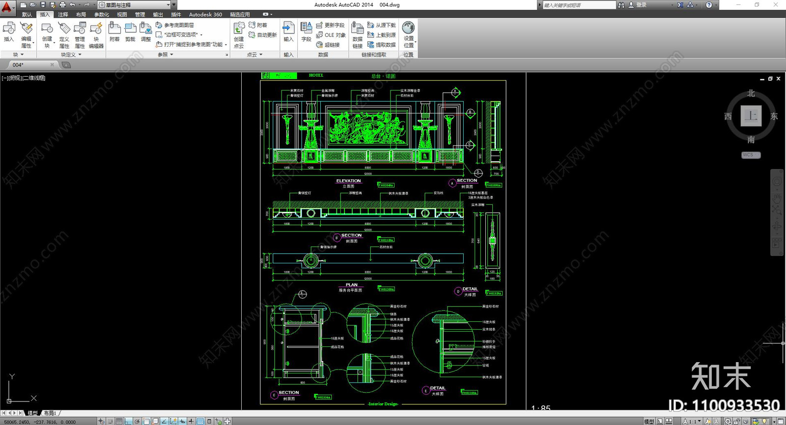Click the 插入 (Insert block) ribbon icon

[x=9, y=32]
